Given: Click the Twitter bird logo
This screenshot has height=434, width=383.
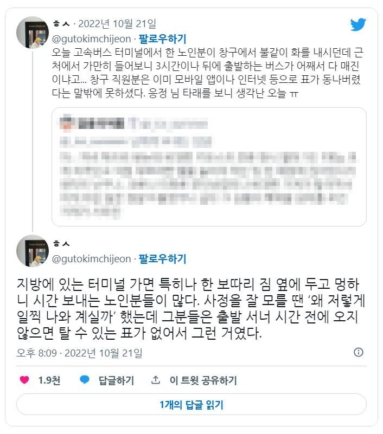Looking at the screenshot, I should pos(359,25).
